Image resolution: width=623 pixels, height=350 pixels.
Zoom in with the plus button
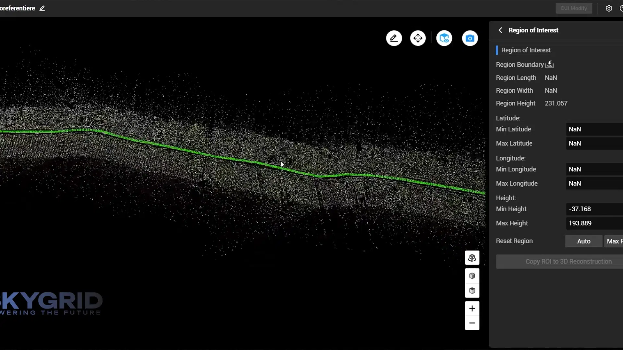472,309
